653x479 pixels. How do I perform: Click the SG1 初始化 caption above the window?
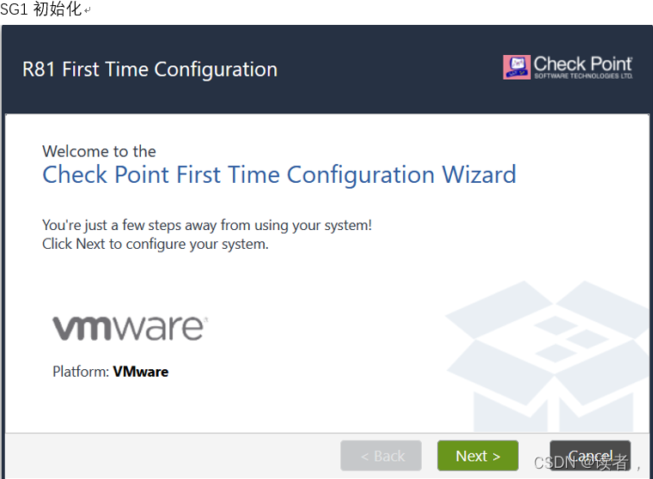pyautogui.click(x=41, y=9)
